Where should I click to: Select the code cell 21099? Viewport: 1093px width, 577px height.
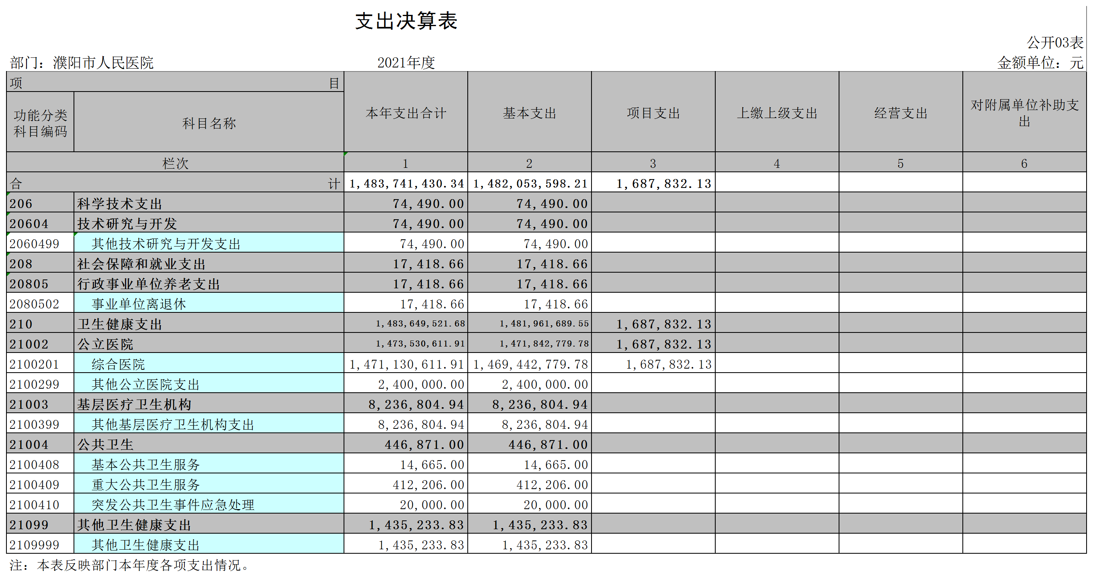(29, 525)
